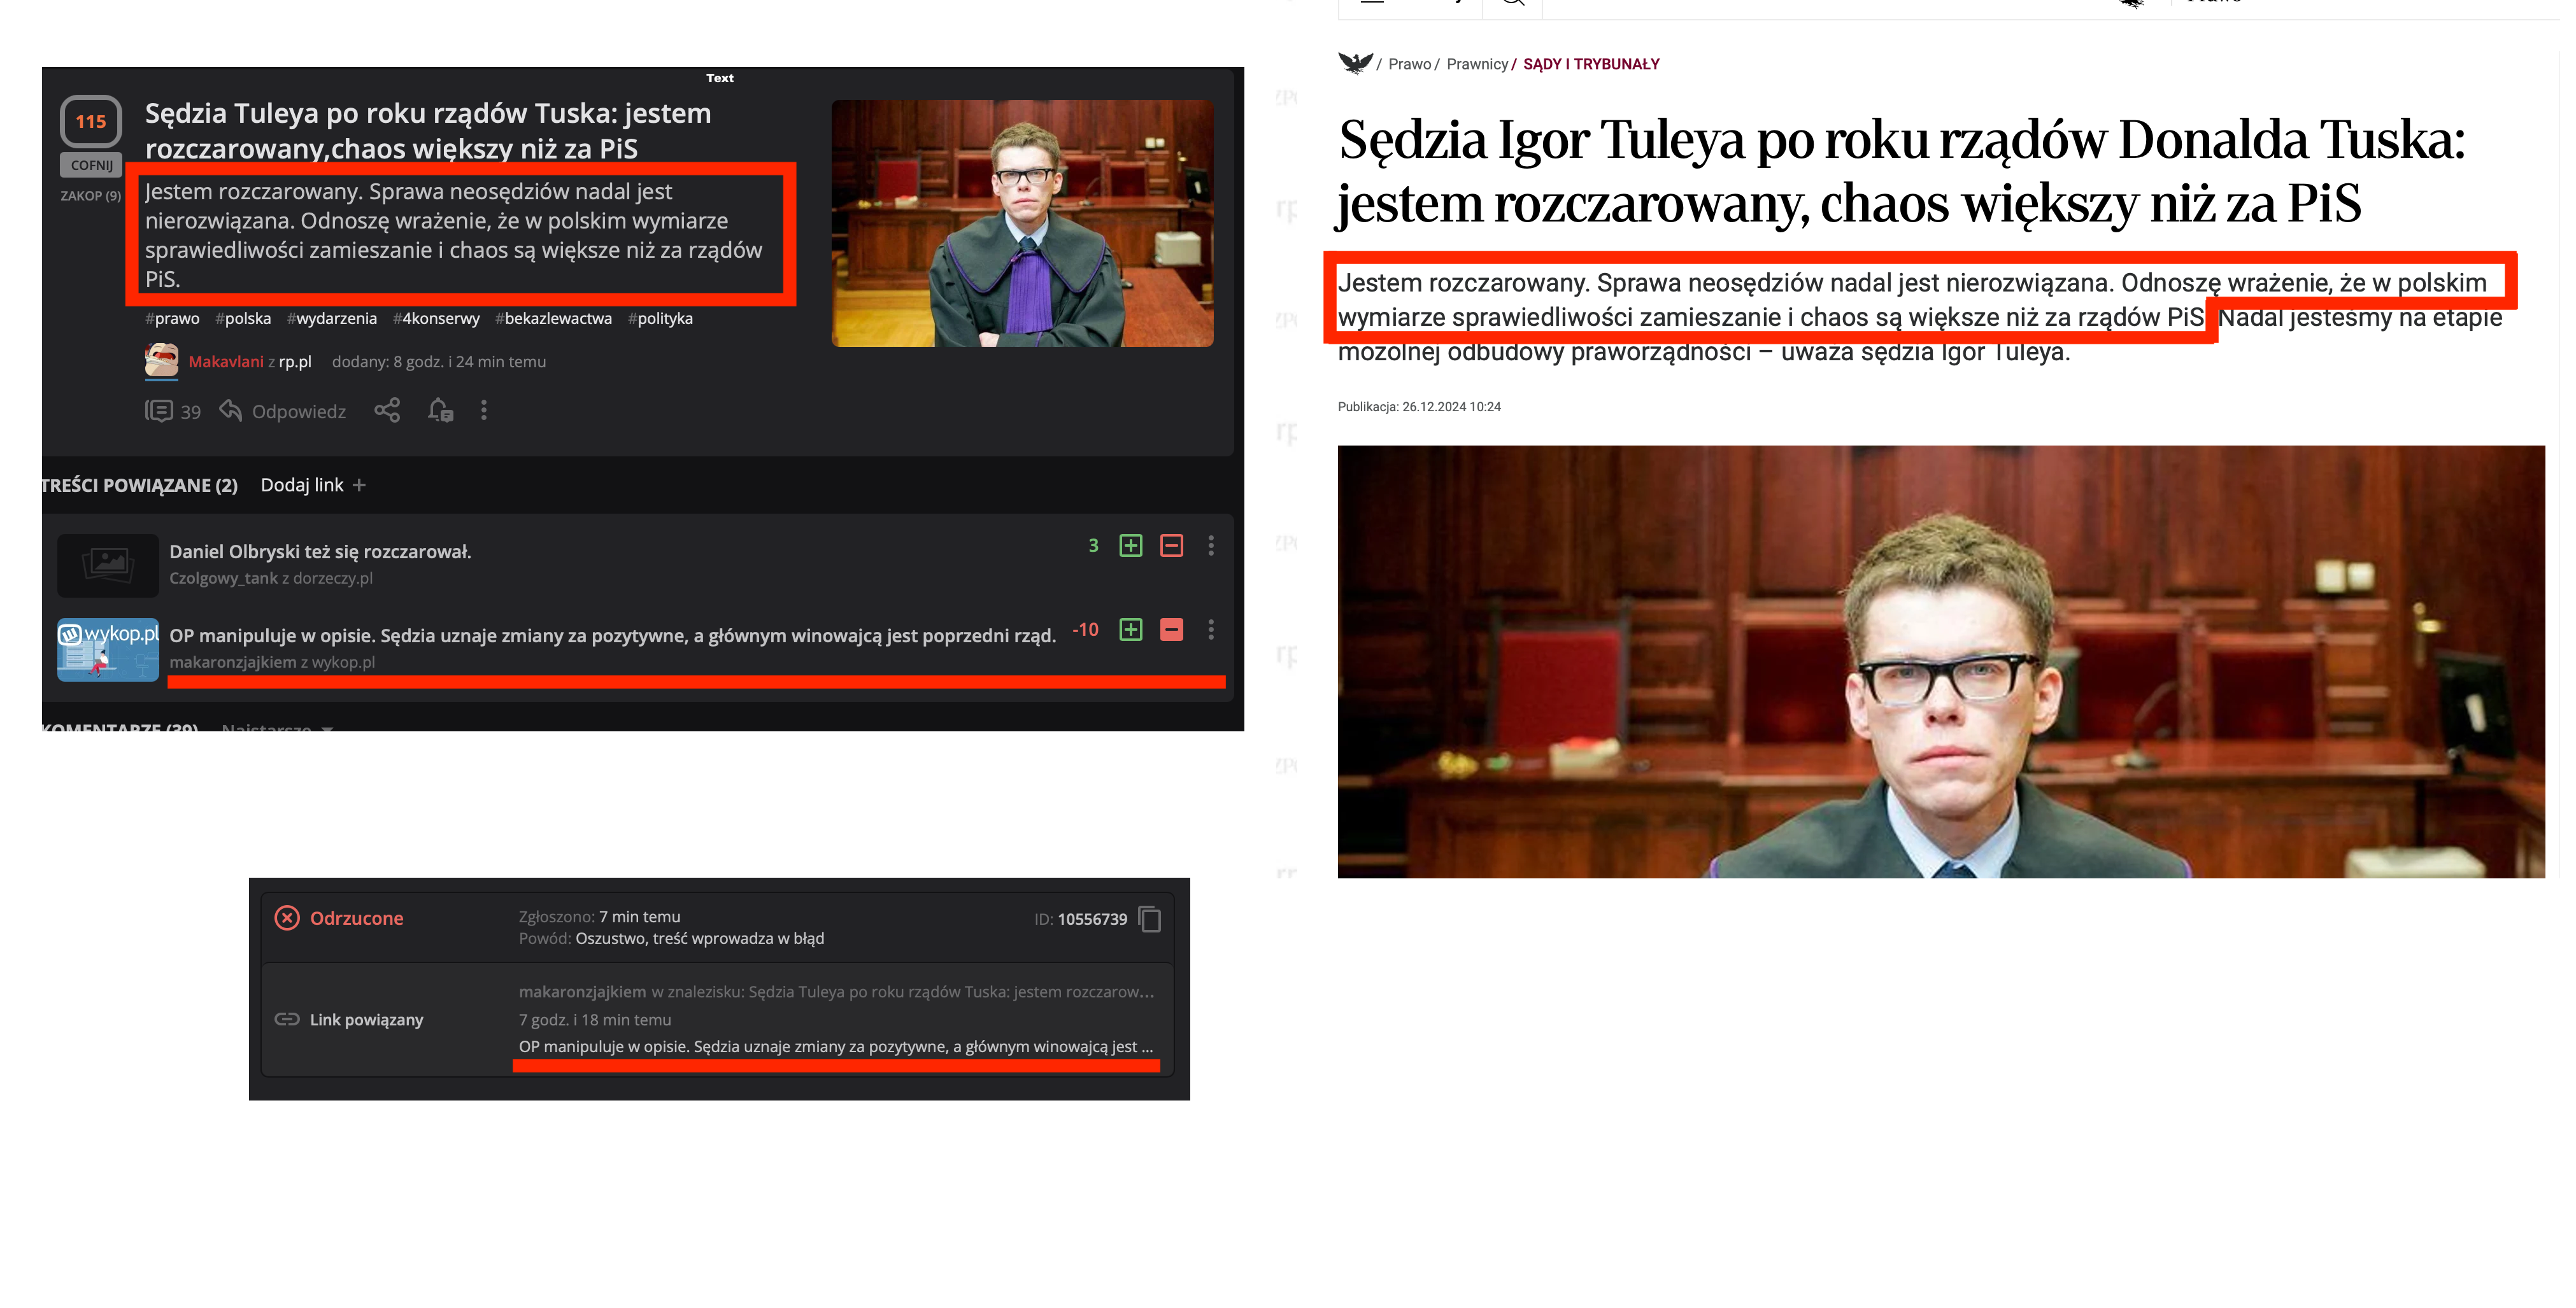Upvote the OP manipuluje w opisie link
This screenshot has width=2576, height=1308.
point(1131,629)
